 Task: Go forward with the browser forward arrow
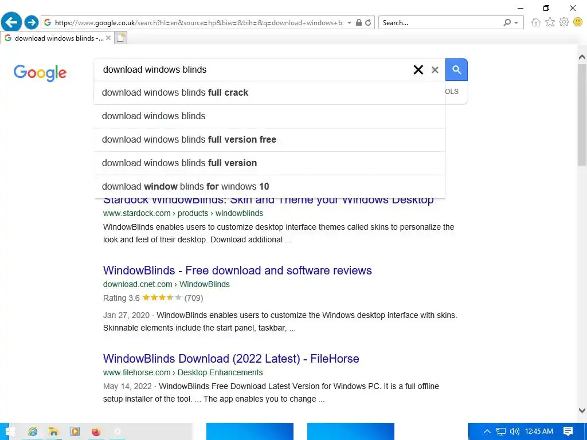pos(32,22)
